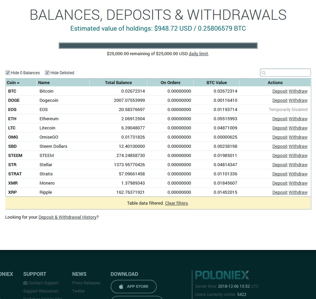Screen dimensions: 316x299
Task: Click the estimated holdings value text
Action: [x=158, y=29]
